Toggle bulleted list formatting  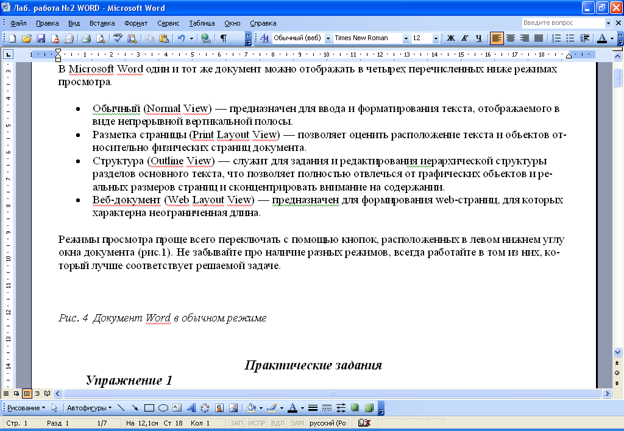click(570, 38)
